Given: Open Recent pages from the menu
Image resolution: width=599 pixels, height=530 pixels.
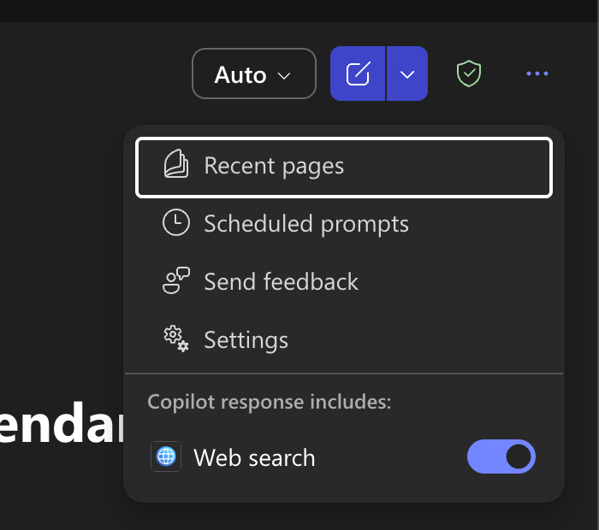Looking at the screenshot, I should pos(274,166).
